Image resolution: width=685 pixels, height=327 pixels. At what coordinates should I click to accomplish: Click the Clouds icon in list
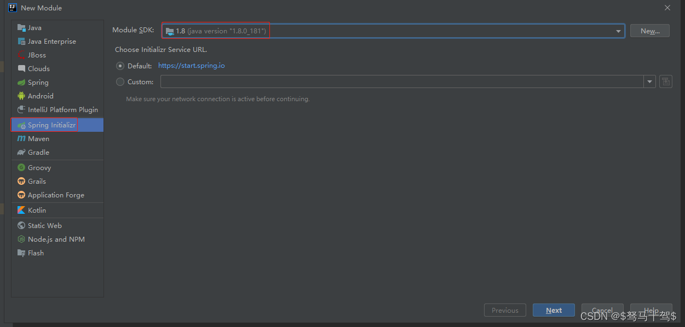tap(21, 68)
